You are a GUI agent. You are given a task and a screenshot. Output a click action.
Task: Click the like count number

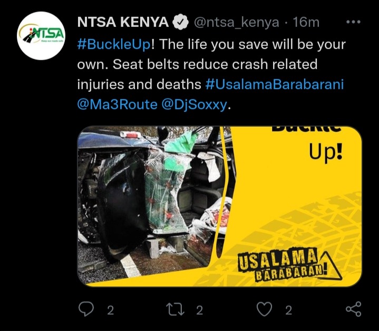click(289, 310)
